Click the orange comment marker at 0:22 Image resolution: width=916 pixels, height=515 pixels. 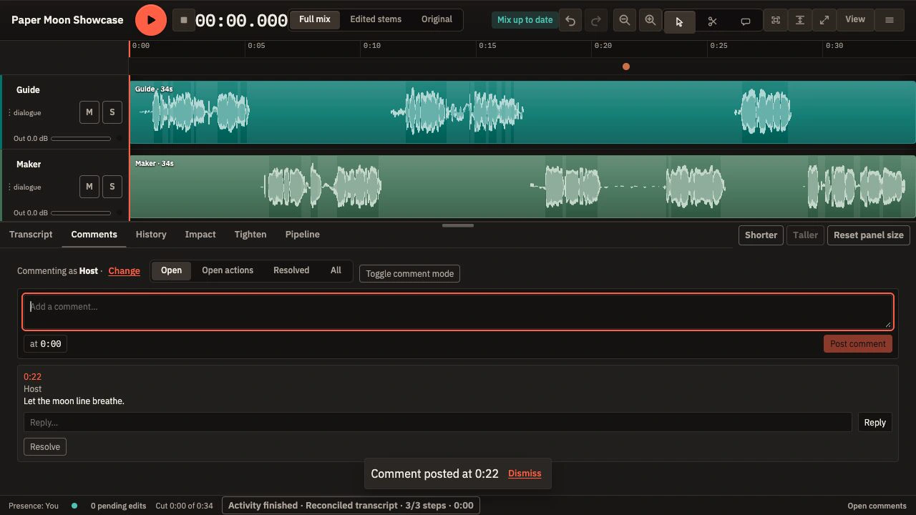[626, 67]
